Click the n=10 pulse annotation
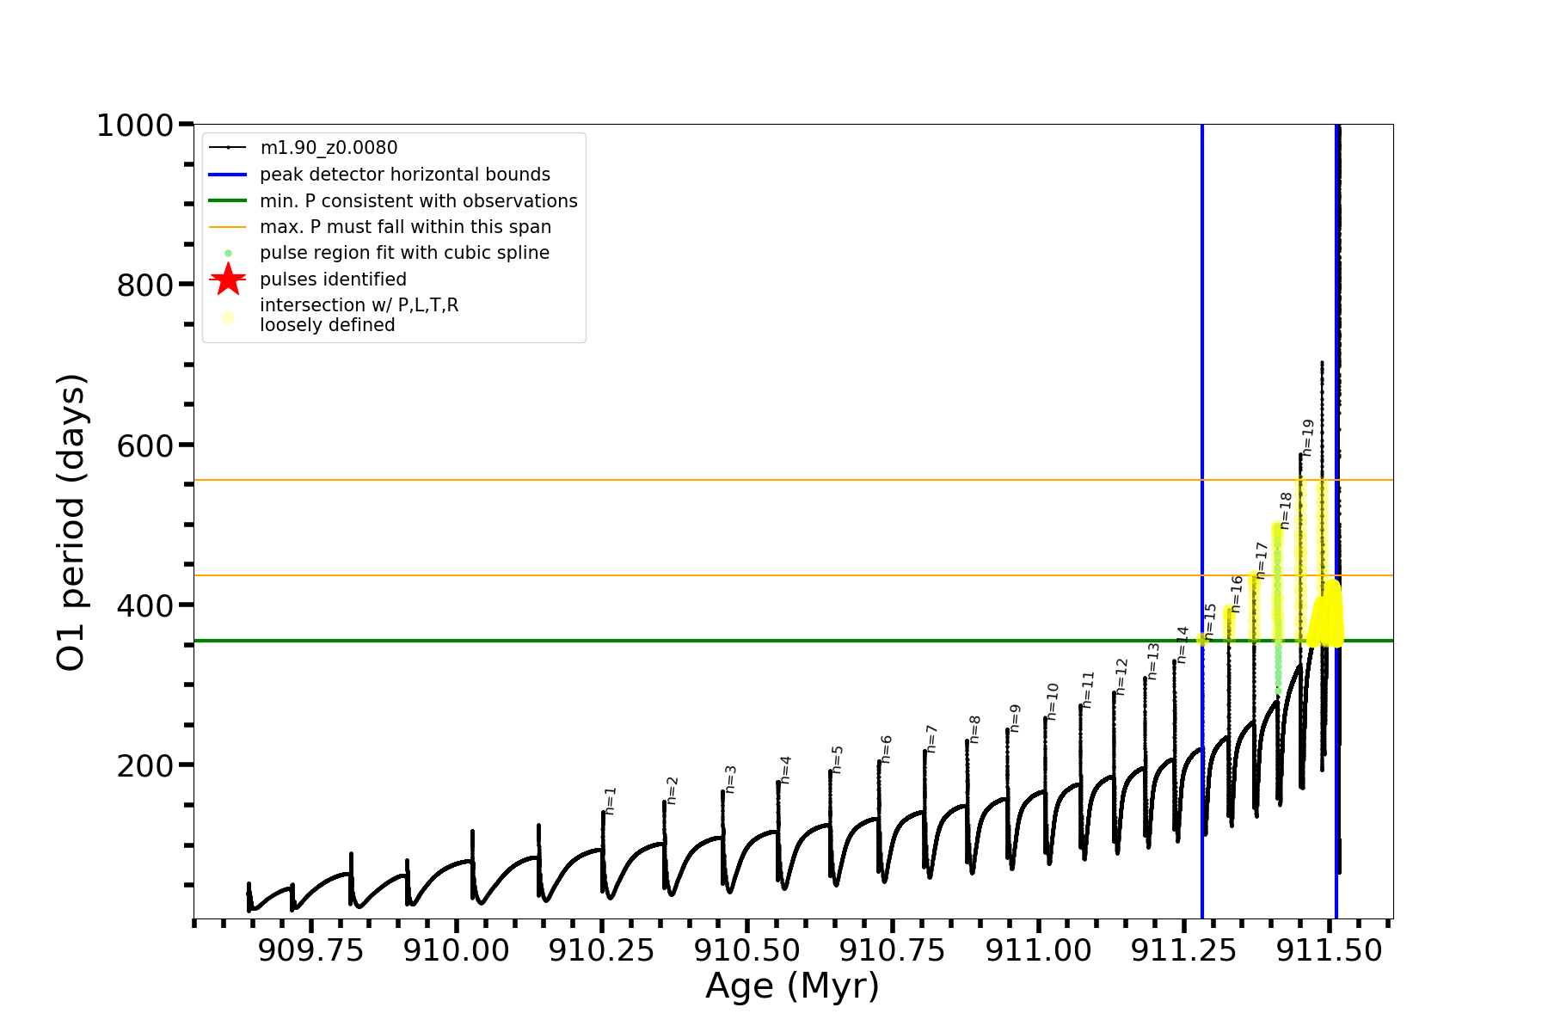The image size is (1548, 1032). 1053,702
